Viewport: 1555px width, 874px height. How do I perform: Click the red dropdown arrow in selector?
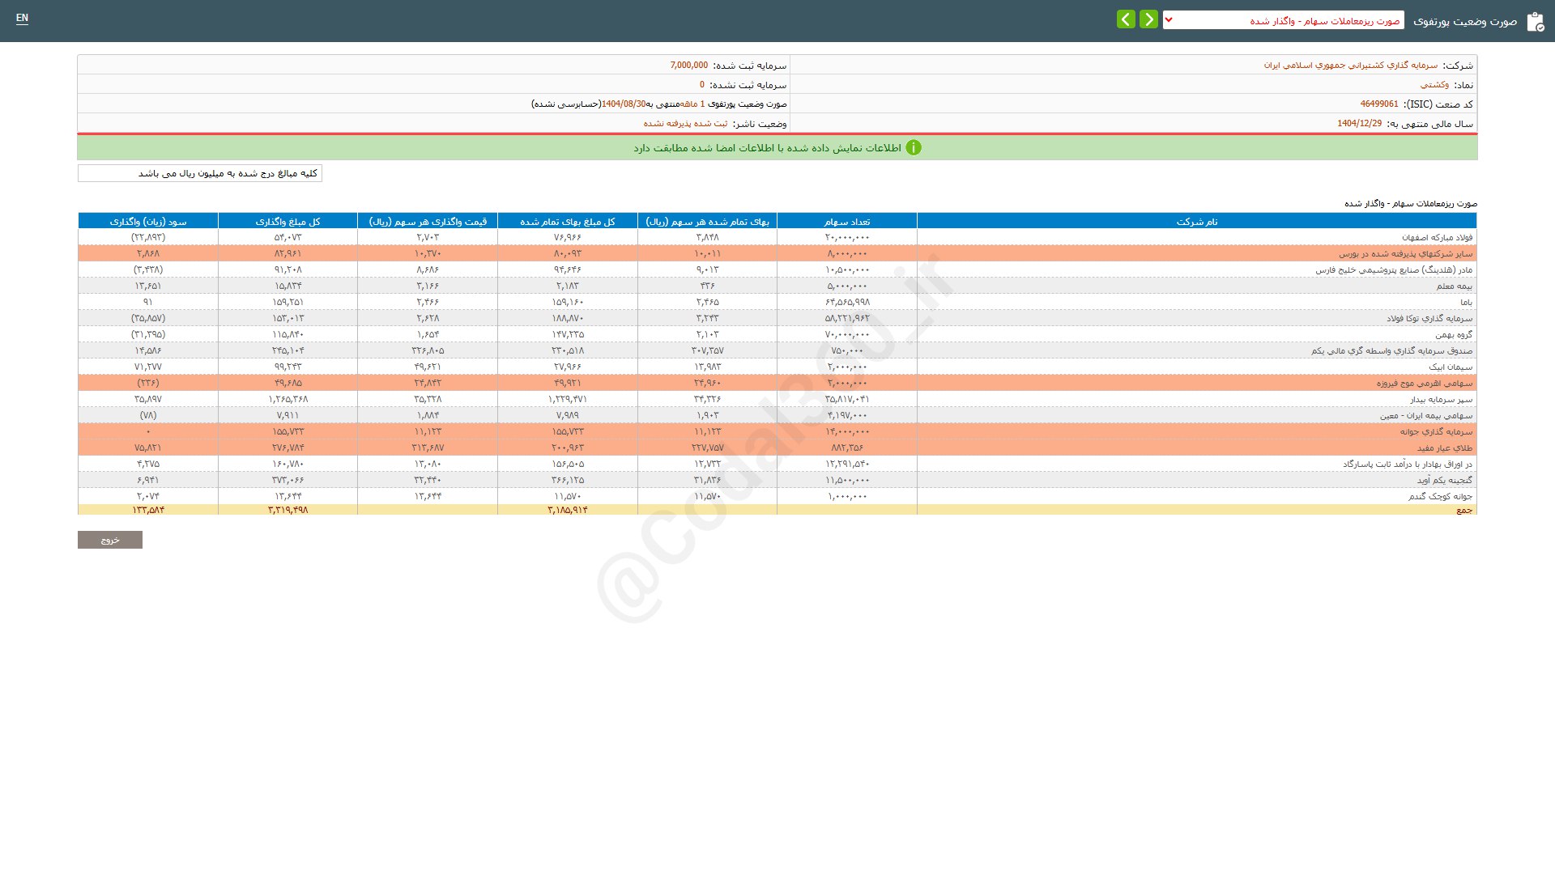pyautogui.click(x=1169, y=20)
